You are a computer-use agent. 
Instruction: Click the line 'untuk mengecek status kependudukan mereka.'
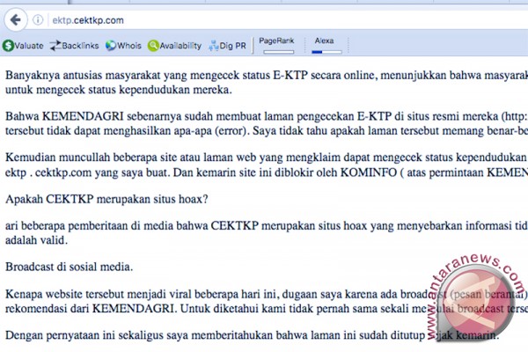[x=119, y=90]
